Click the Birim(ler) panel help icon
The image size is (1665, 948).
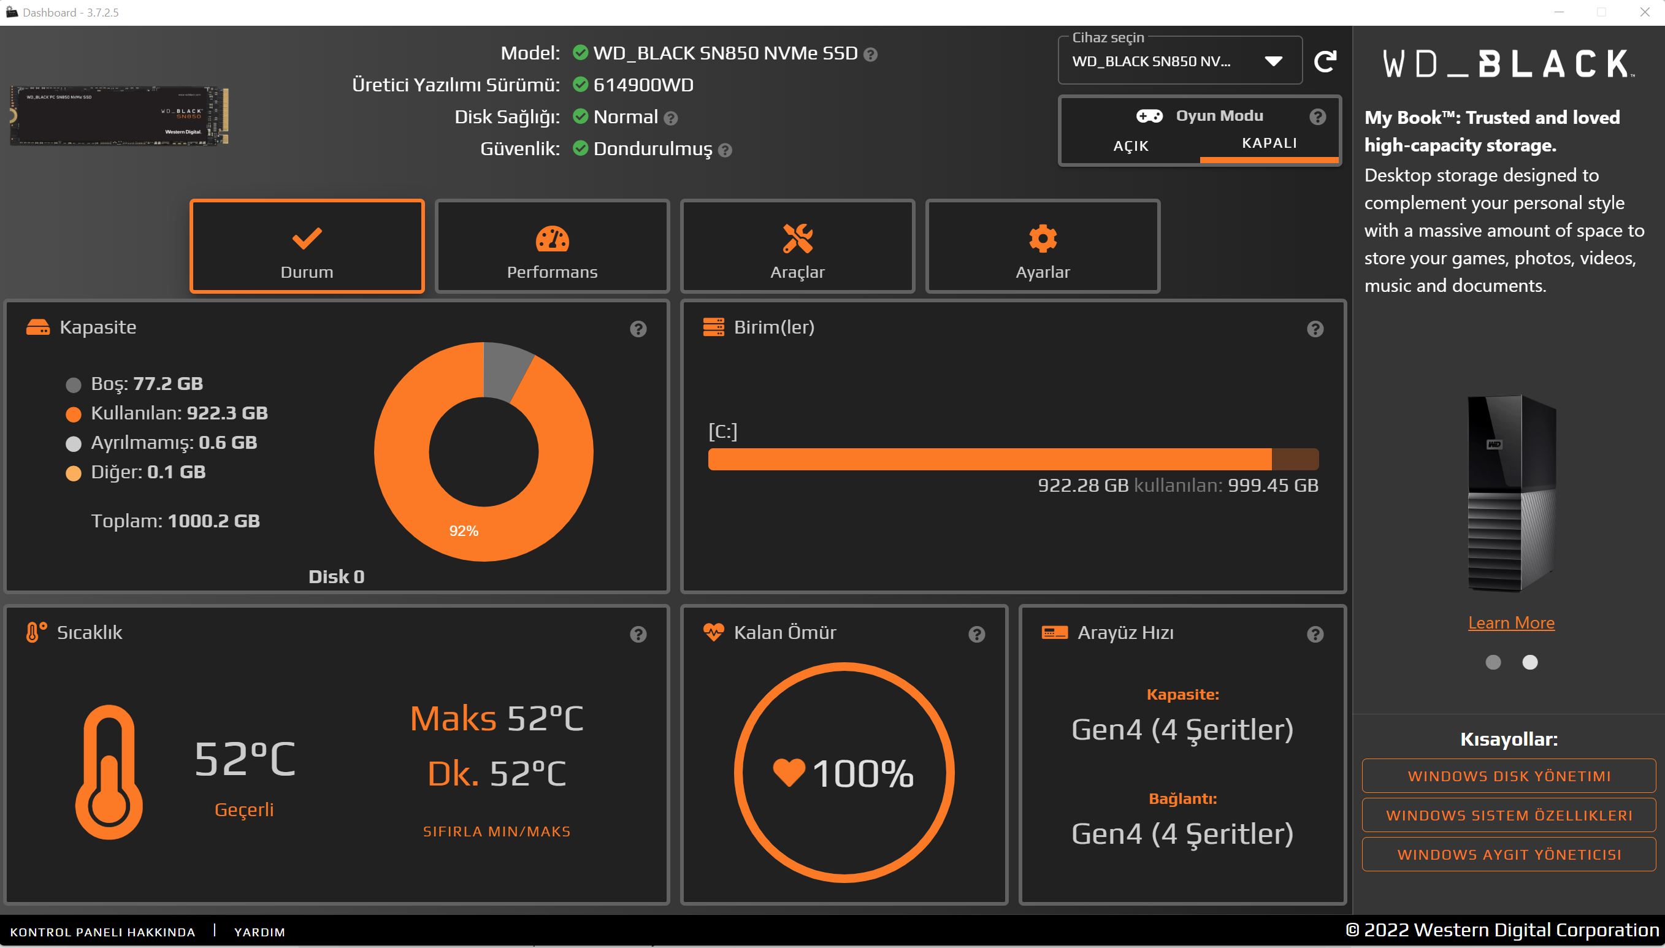pyautogui.click(x=1315, y=329)
